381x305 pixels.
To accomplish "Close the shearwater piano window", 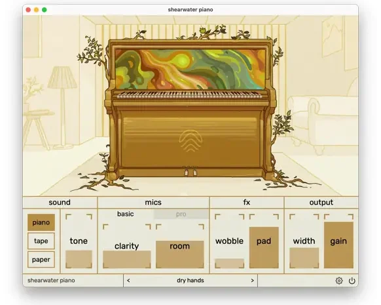I will [28, 10].
